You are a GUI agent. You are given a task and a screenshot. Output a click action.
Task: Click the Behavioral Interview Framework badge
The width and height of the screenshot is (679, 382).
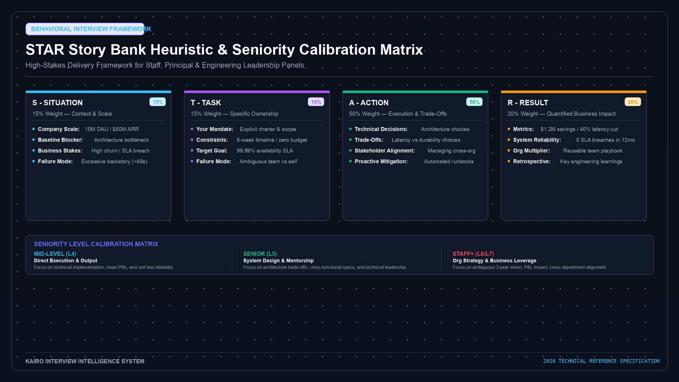85,29
